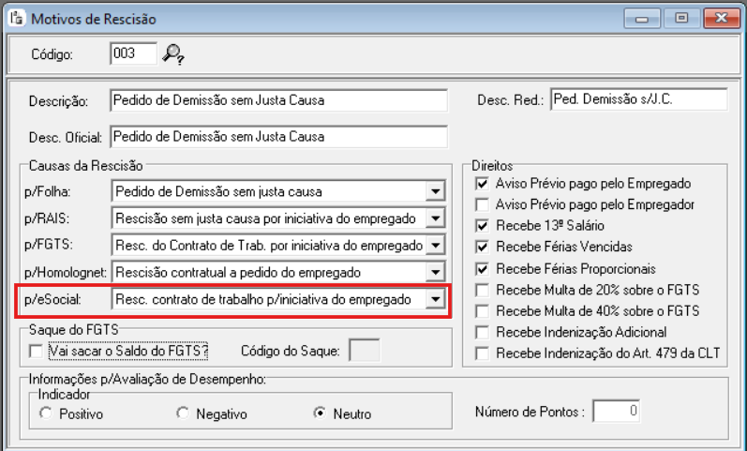The width and height of the screenshot is (747, 451).
Task: Click the Desc. Red. input box
Action: click(637, 98)
